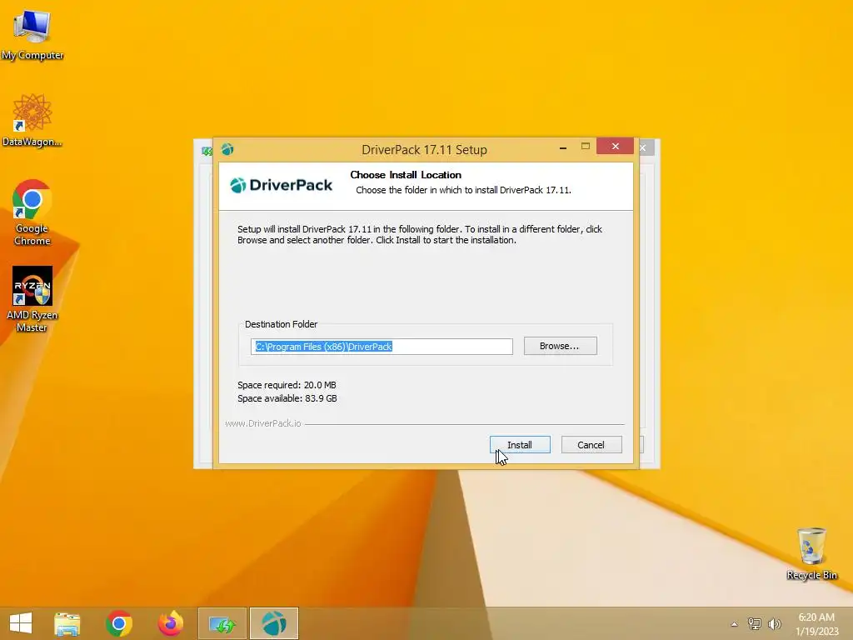Viewport: 853px width, 640px height.
Task: Select the Recycle Bin icon
Action: (811, 554)
